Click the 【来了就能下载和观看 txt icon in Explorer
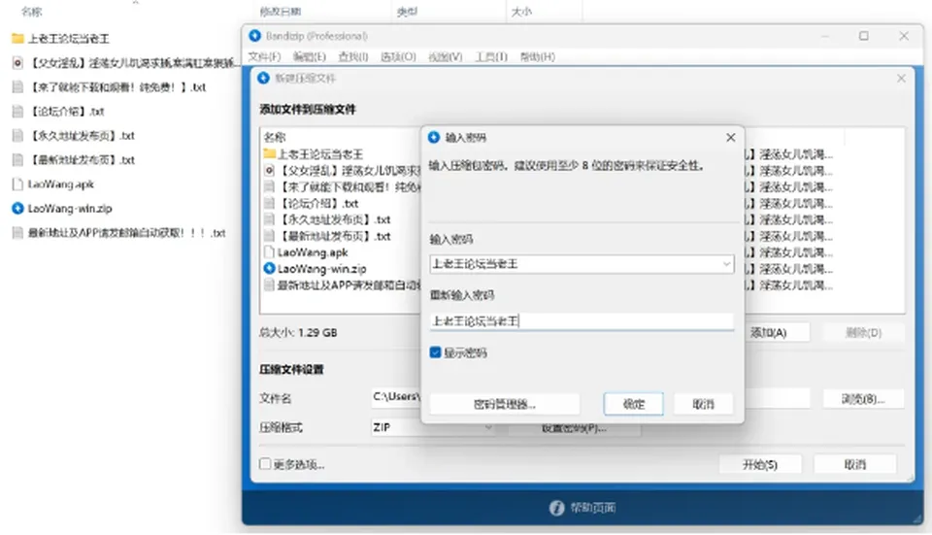This screenshot has width=932, height=535. (x=17, y=86)
